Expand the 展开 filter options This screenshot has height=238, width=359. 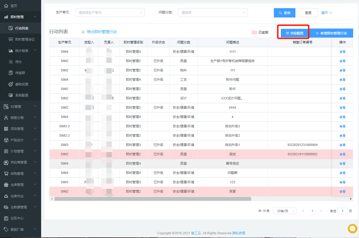point(327,13)
